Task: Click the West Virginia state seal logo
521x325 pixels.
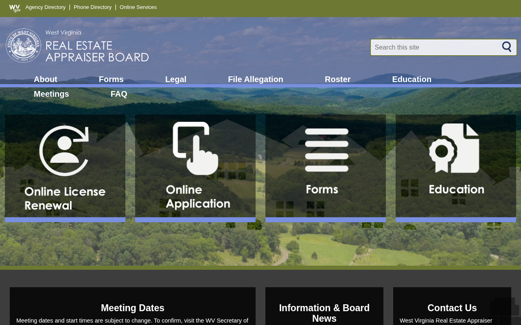Action: pyautogui.click(x=24, y=45)
